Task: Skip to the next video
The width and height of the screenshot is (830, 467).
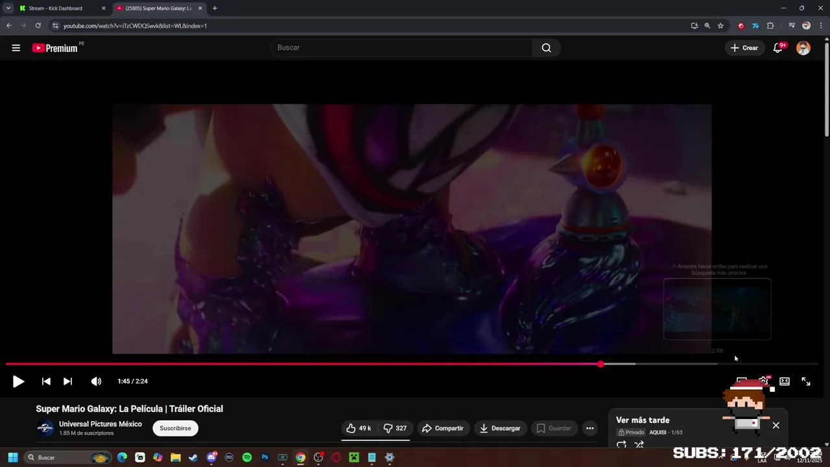Action: [x=67, y=381]
